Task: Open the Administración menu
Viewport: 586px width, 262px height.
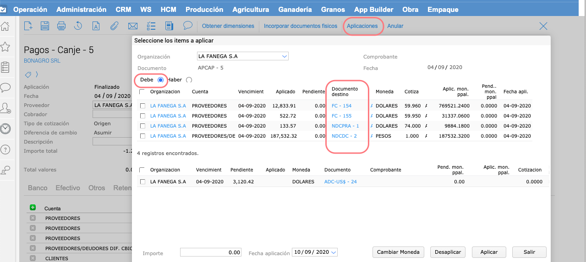Action: tap(81, 9)
